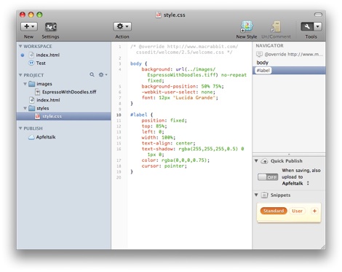Click the EspressoWithDoodles.tiff file icon
The width and height of the screenshot is (342, 272).
(x=37, y=92)
